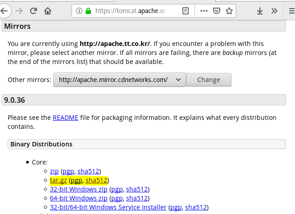
Task: Show more toolbar tools chevron
Action: pyautogui.click(x=274, y=11)
